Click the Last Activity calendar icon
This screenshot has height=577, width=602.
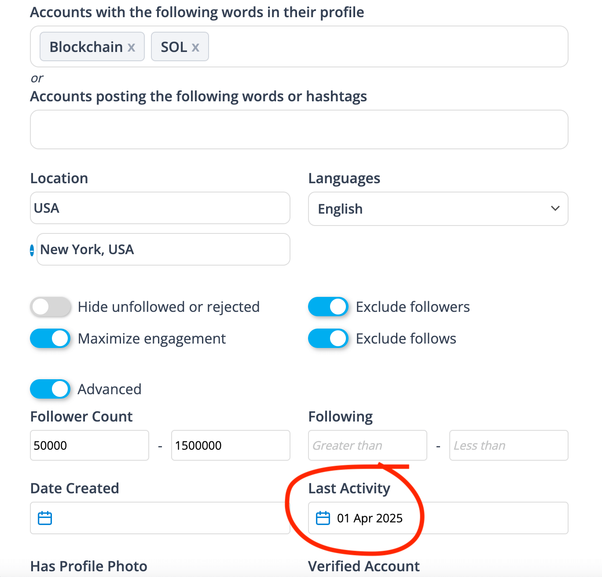click(323, 518)
